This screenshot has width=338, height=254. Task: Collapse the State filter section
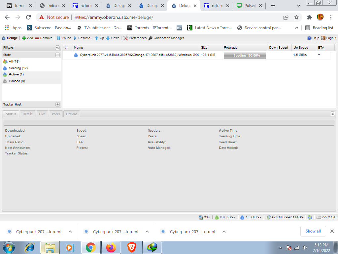click(57, 55)
